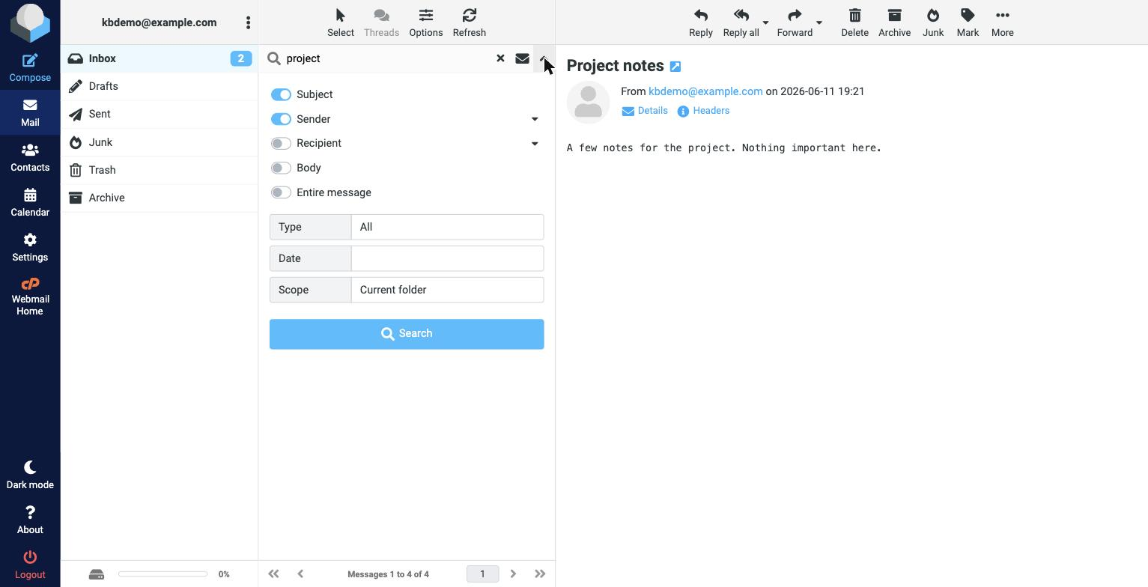Enable the Recipient search switch

coord(281,143)
